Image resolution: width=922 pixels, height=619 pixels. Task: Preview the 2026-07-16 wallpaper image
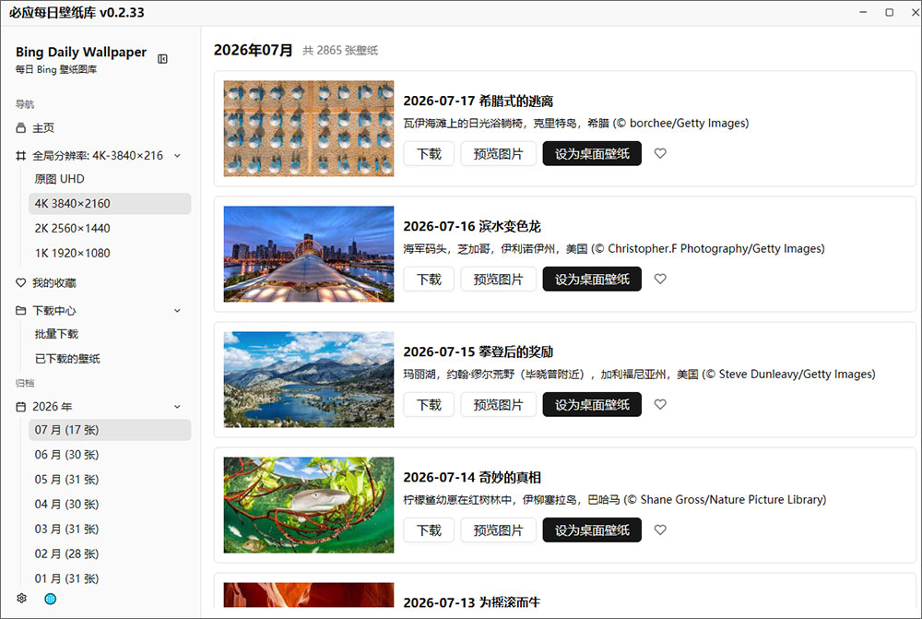[498, 279]
